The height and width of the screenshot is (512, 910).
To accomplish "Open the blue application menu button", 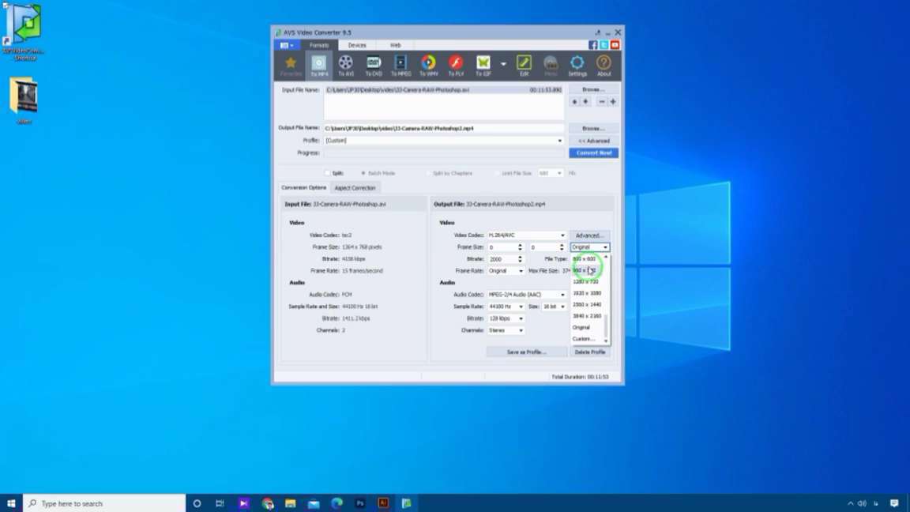I will (x=287, y=45).
